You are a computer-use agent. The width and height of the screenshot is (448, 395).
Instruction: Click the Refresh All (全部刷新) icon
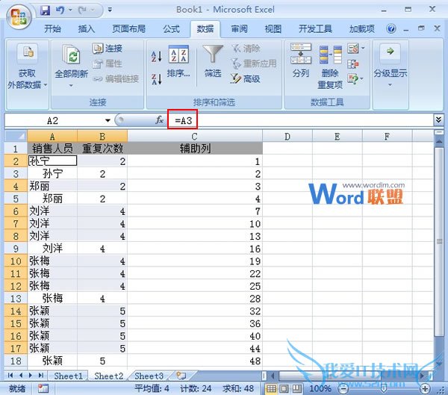tap(71, 55)
